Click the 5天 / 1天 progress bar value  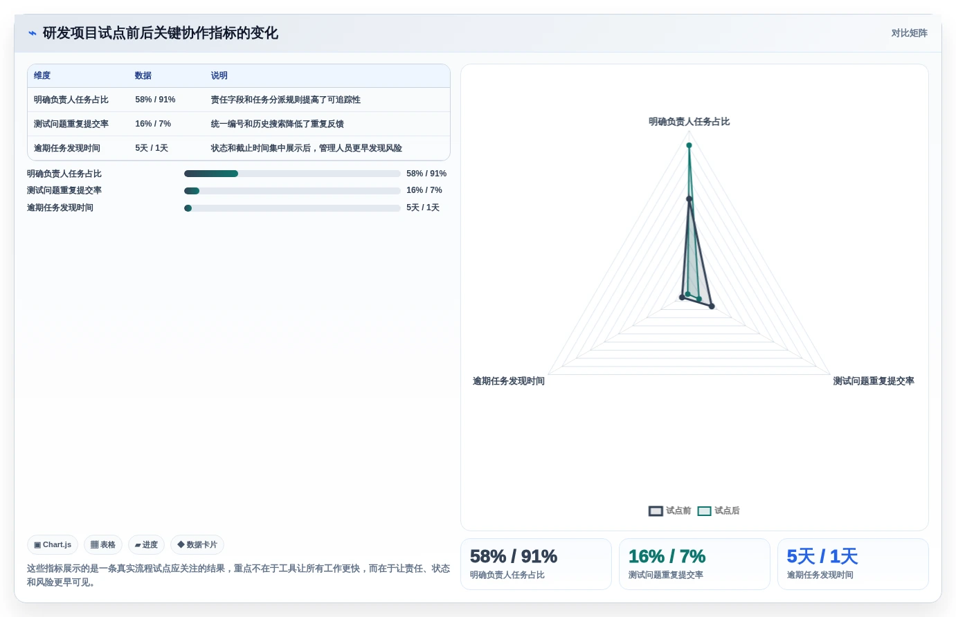(423, 208)
